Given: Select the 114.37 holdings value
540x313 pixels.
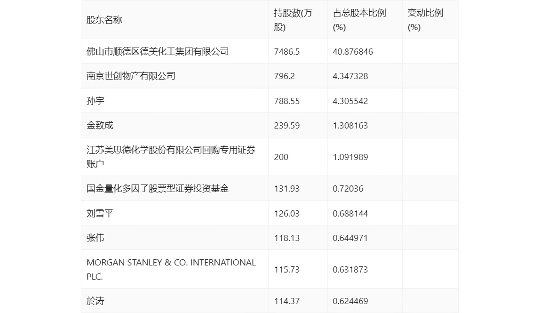Looking at the screenshot, I should click(286, 301).
